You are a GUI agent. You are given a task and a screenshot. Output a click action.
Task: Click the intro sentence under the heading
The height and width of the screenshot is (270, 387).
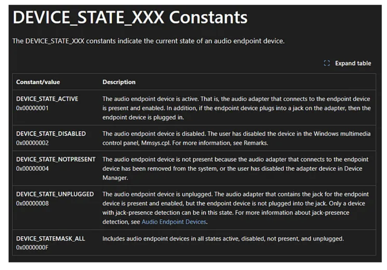pos(148,41)
